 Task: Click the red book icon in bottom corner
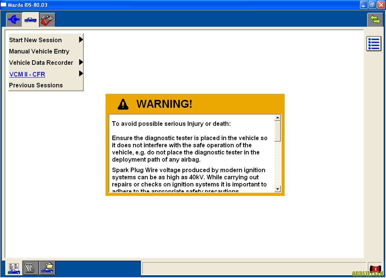[375, 269]
